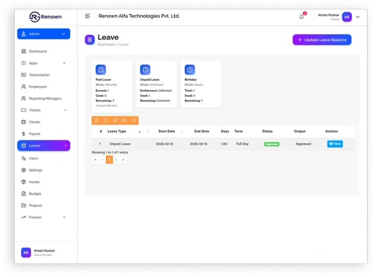Click the notification bell icon
This screenshot has height=277, width=376.
click(302, 17)
